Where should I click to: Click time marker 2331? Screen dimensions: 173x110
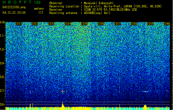[18, 24]
